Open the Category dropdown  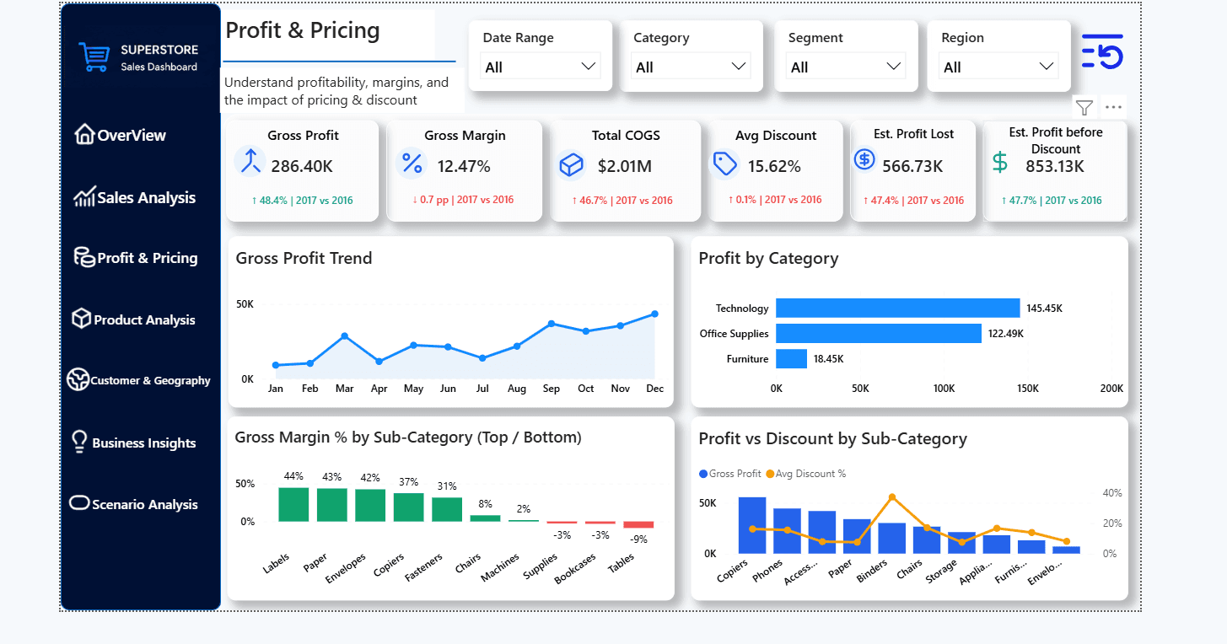click(x=692, y=67)
